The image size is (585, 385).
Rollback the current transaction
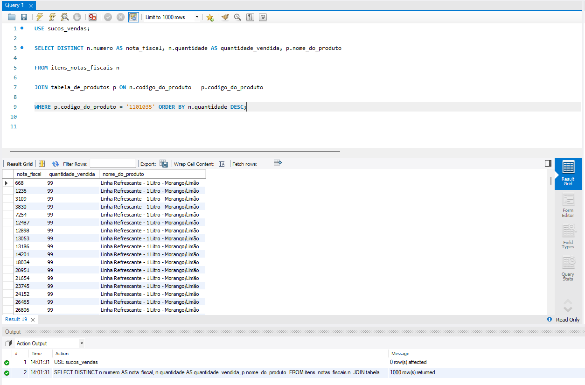(120, 17)
